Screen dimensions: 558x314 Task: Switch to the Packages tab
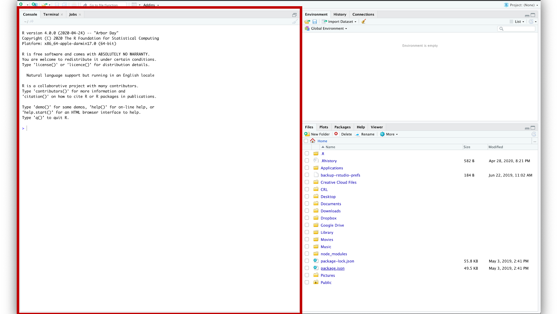pos(343,127)
